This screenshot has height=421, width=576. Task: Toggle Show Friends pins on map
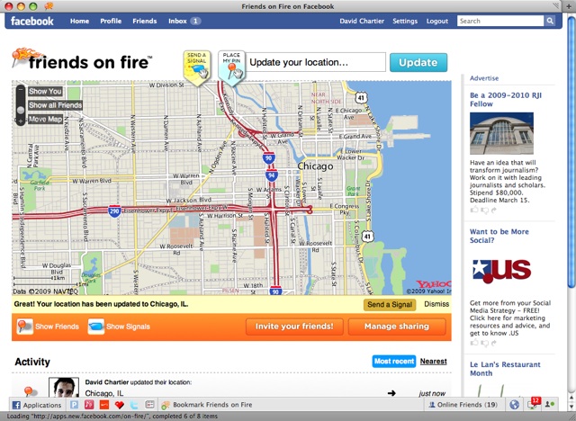pos(48,327)
